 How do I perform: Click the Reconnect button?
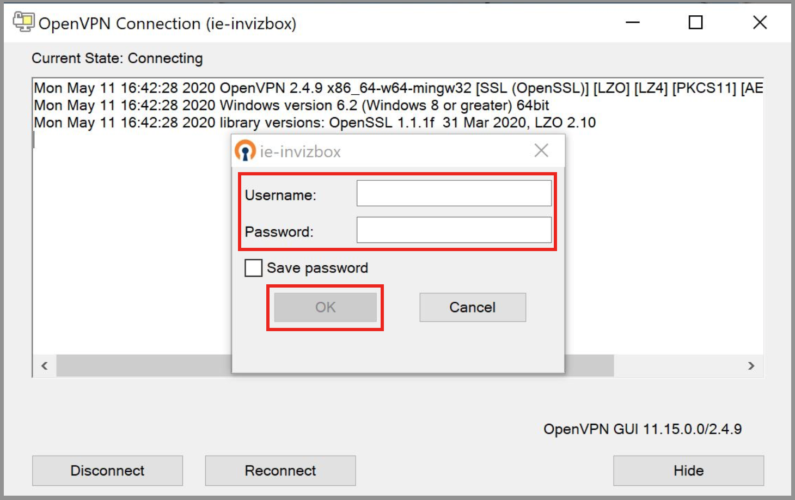tap(280, 471)
